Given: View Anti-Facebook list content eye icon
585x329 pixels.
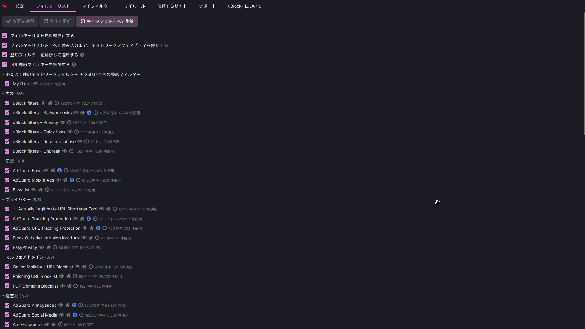Looking at the screenshot, I should [47, 324].
